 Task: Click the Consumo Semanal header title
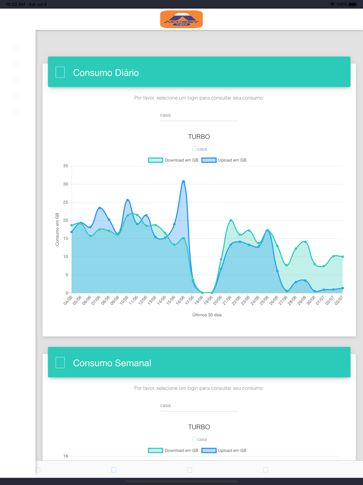(112, 363)
